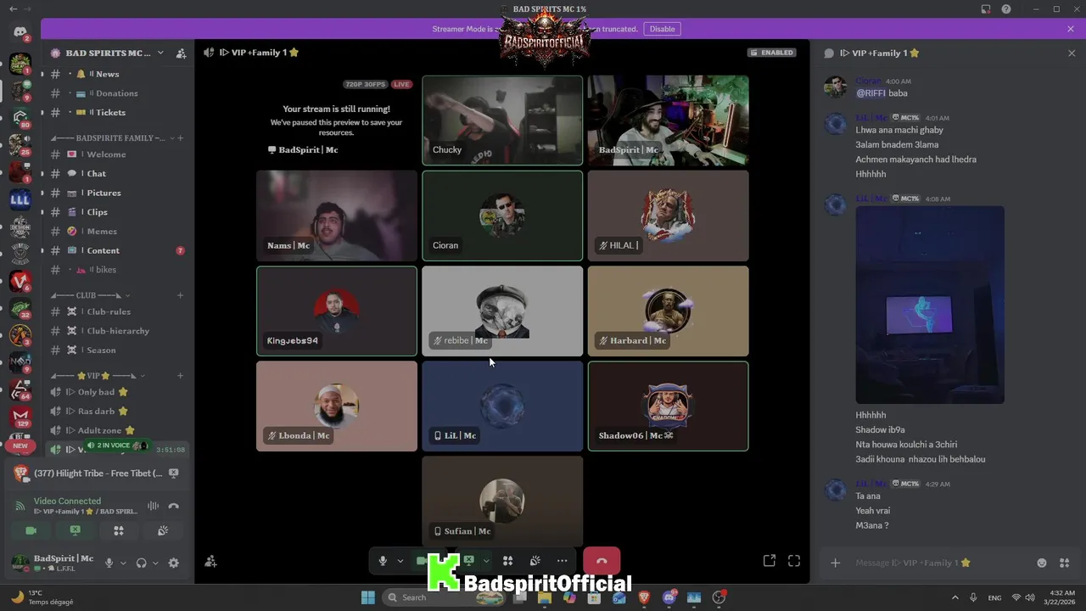The width and height of the screenshot is (1086, 611).
Task: Toggle microphone mute in call control bar
Action: 383,561
